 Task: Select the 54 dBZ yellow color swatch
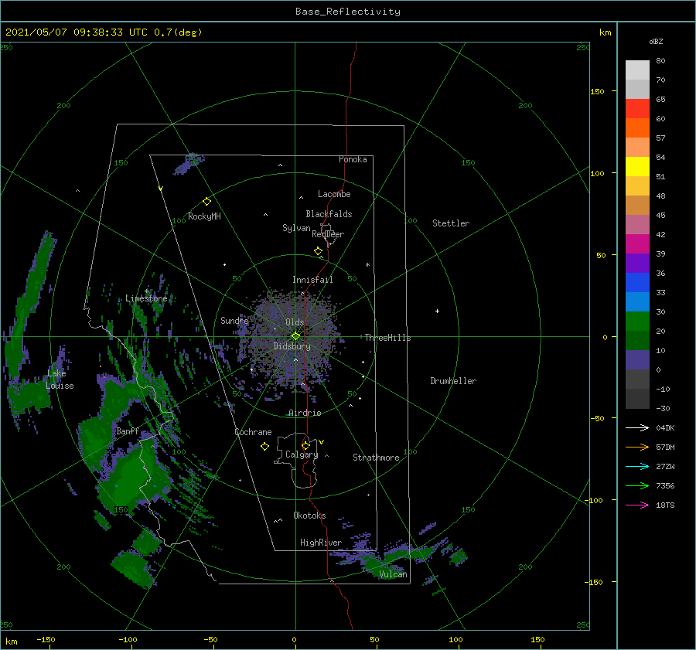point(637,166)
